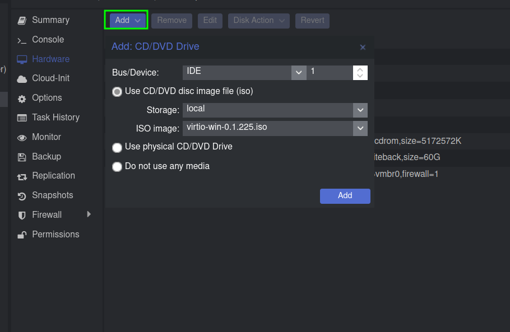Click the Console terminal icon

point(22,40)
